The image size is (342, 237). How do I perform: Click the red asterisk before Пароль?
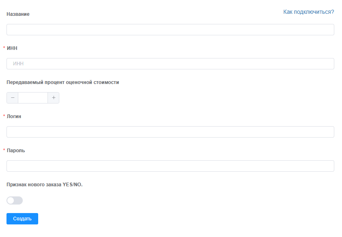(x=4, y=151)
